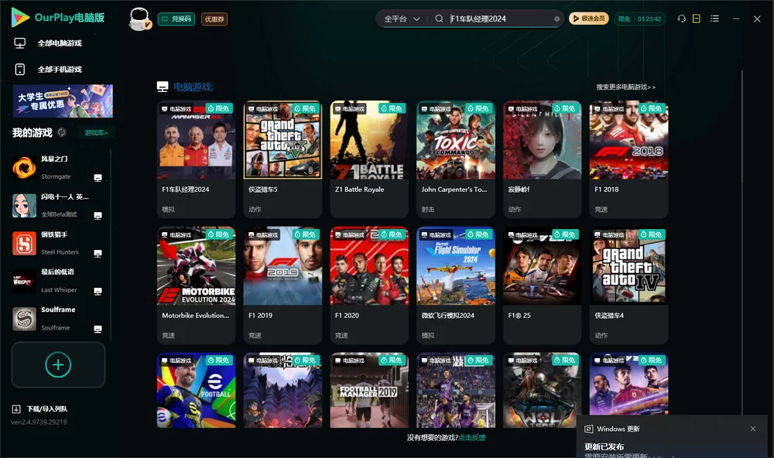This screenshot has height=458, width=774.
Task: Click the PC icon beside Steel Hunters
Action: 98,253
